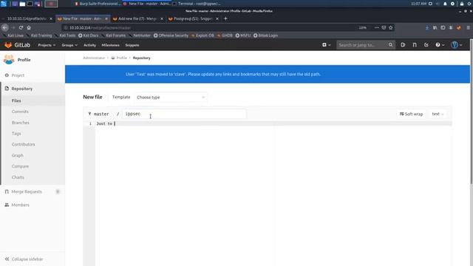Open the page actions three-dots menu
Screen dimensions: 473x266
[x=376, y=28]
